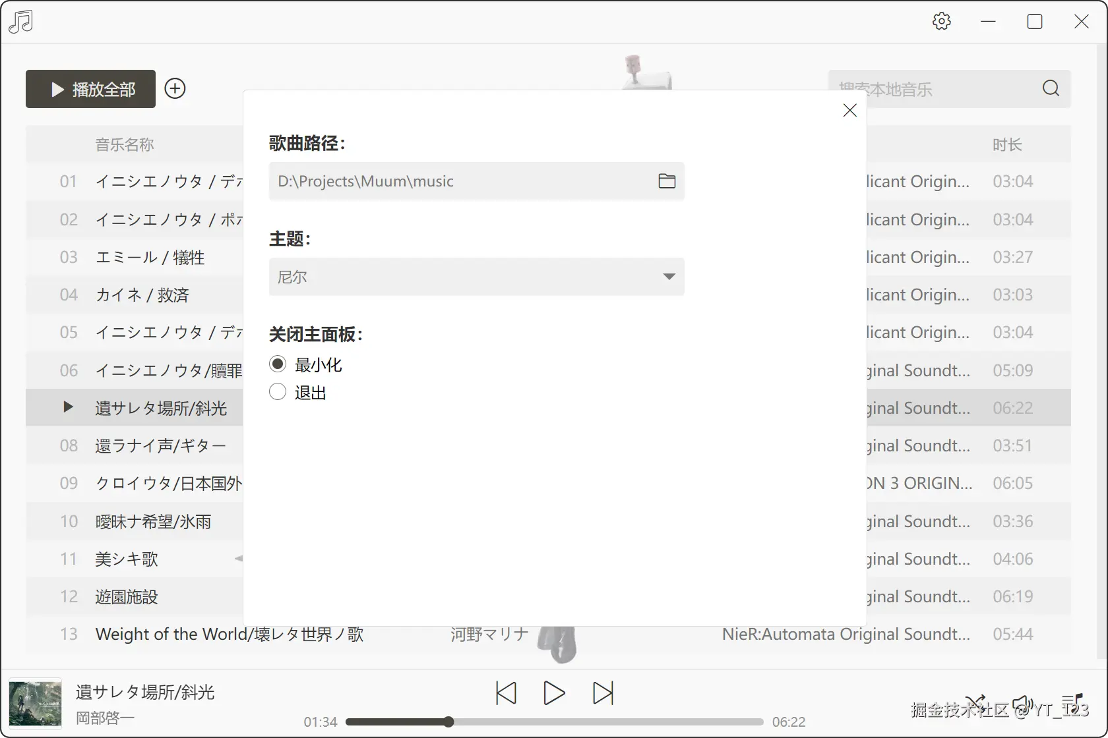Click the plus icon to add music

[x=175, y=88]
